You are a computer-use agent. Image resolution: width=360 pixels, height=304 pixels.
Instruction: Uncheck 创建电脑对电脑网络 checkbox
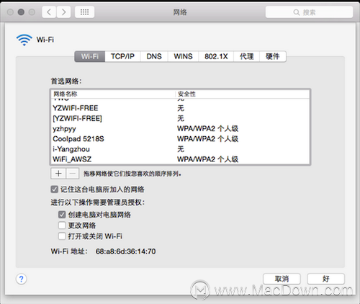pos(62,215)
